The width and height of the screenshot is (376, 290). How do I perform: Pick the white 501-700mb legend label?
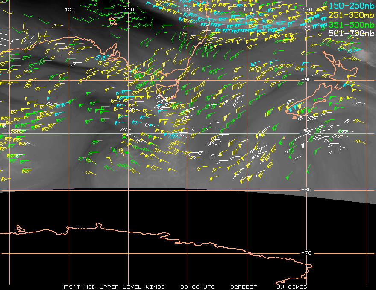(352, 33)
